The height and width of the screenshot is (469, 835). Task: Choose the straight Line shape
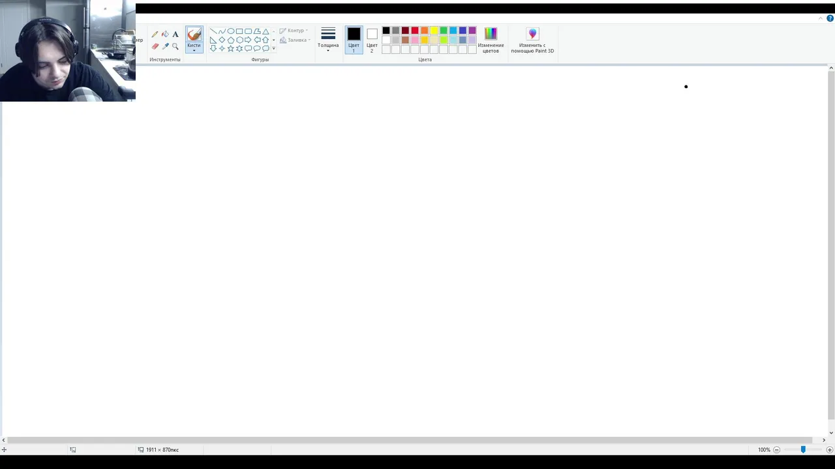[x=213, y=31]
